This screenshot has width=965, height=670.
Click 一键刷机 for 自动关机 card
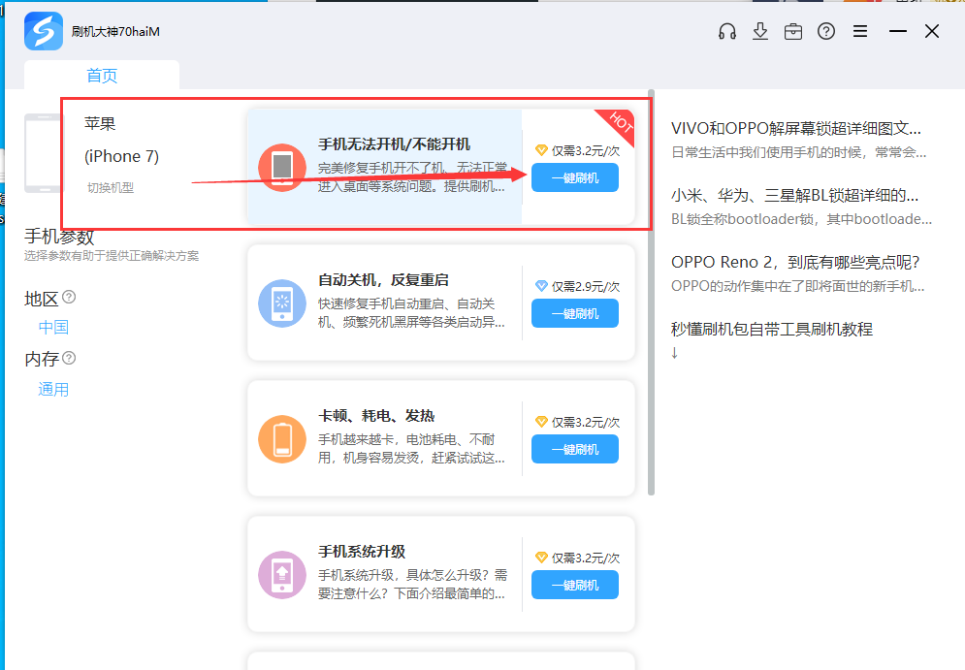click(575, 313)
